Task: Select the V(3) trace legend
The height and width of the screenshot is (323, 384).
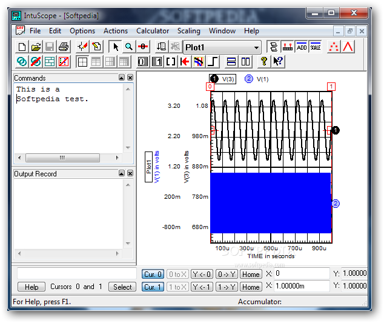Action: coord(222,79)
